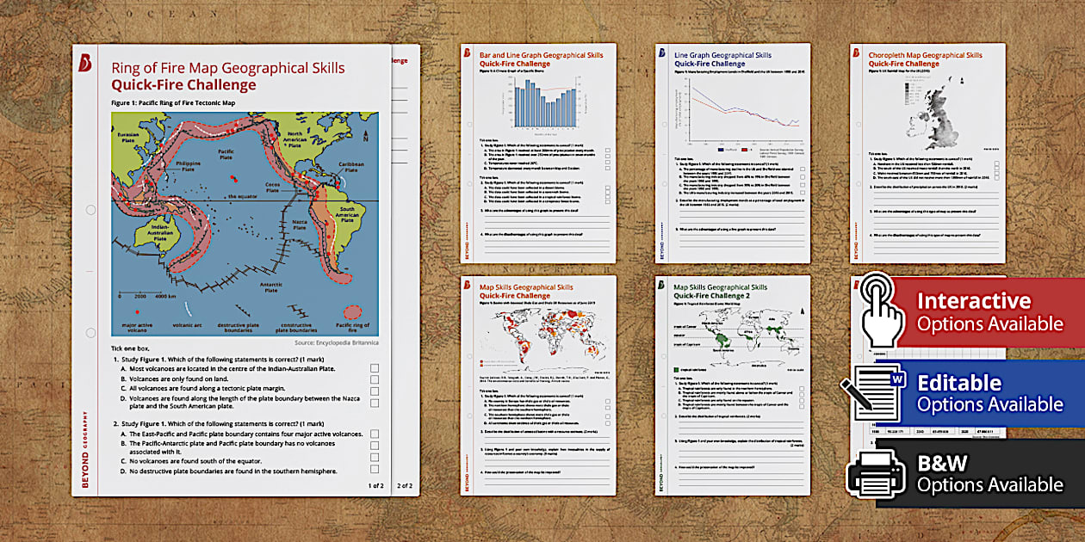Click Beyond logo on Line Graph worksheet
Viewport: 1085px width, 542px height.
(663, 52)
